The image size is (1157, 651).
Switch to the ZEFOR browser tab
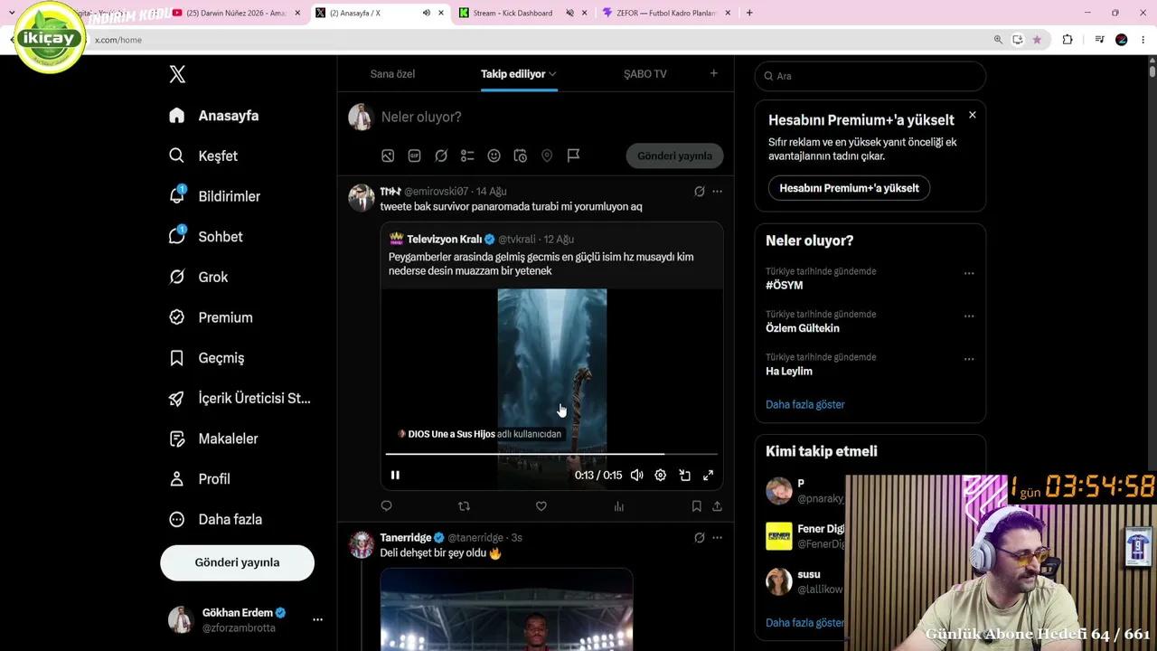coord(665,13)
